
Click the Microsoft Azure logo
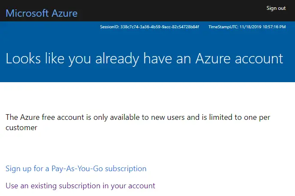tap(42, 13)
